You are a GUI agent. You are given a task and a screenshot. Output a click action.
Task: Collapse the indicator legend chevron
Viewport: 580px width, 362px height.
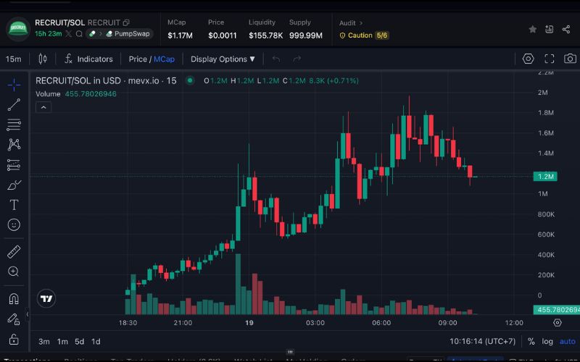point(43,107)
